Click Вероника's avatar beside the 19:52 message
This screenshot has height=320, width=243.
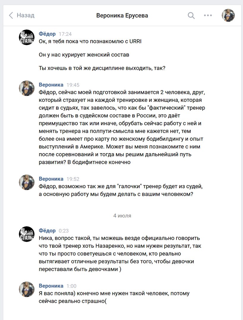27,182
